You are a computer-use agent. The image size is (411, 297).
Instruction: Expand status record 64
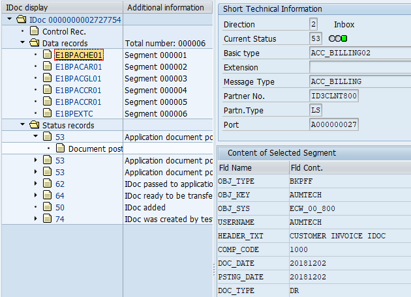point(36,196)
